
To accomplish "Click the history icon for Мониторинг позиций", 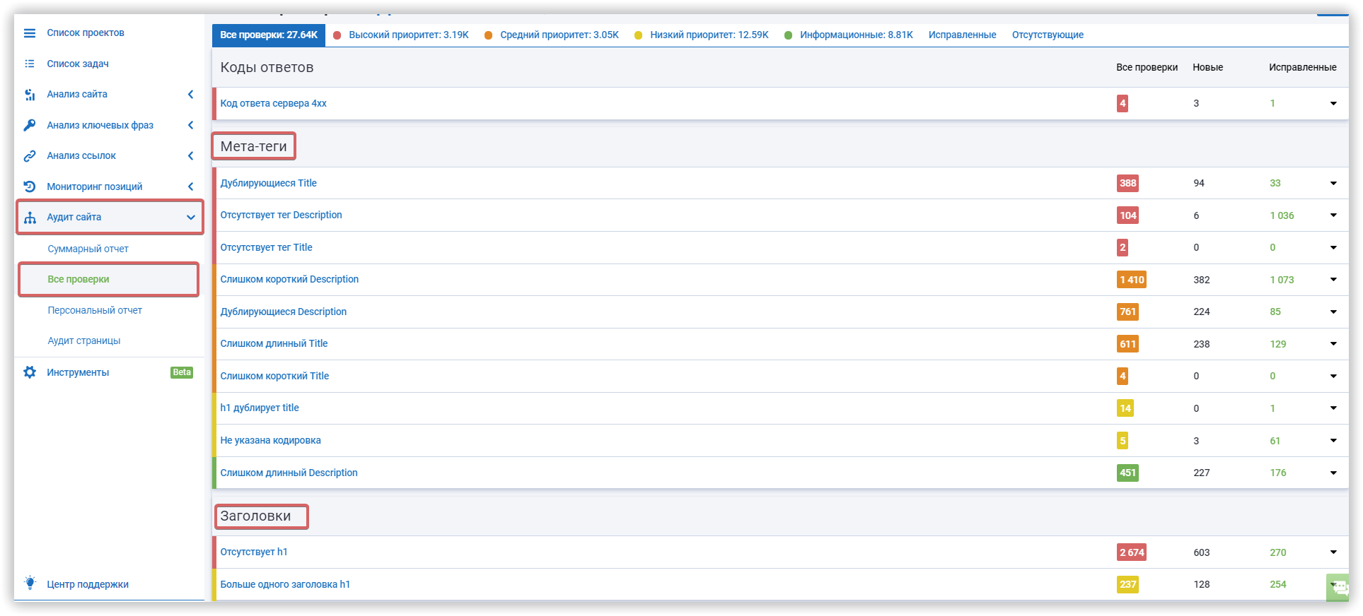I will coord(30,186).
